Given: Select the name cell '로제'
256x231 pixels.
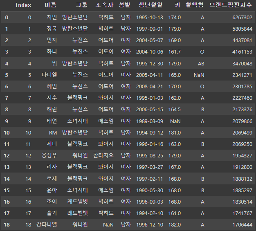Looking at the screenshot, I should pyautogui.click(x=52, y=179).
